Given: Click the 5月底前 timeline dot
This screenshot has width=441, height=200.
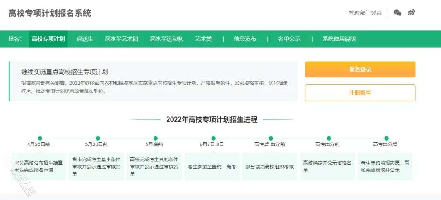Looking at the screenshot, I should point(155,138).
